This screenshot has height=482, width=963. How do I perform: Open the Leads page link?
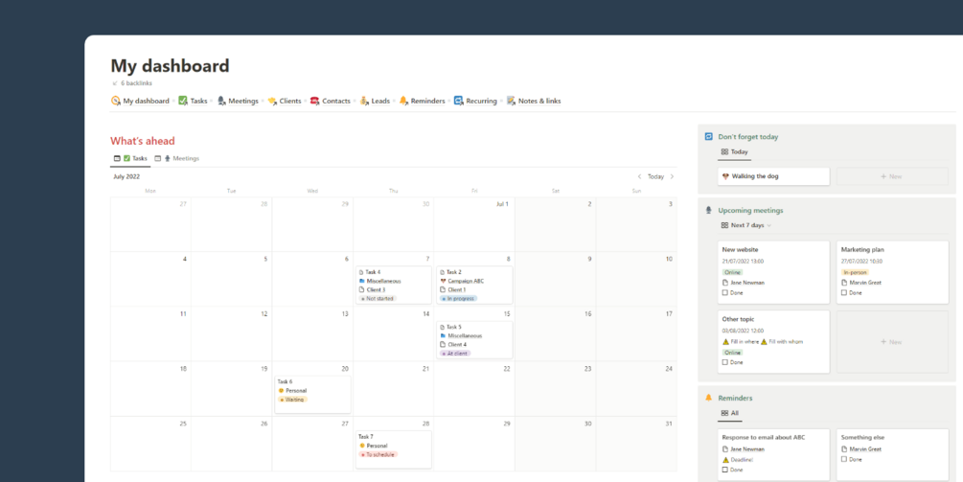tap(380, 101)
